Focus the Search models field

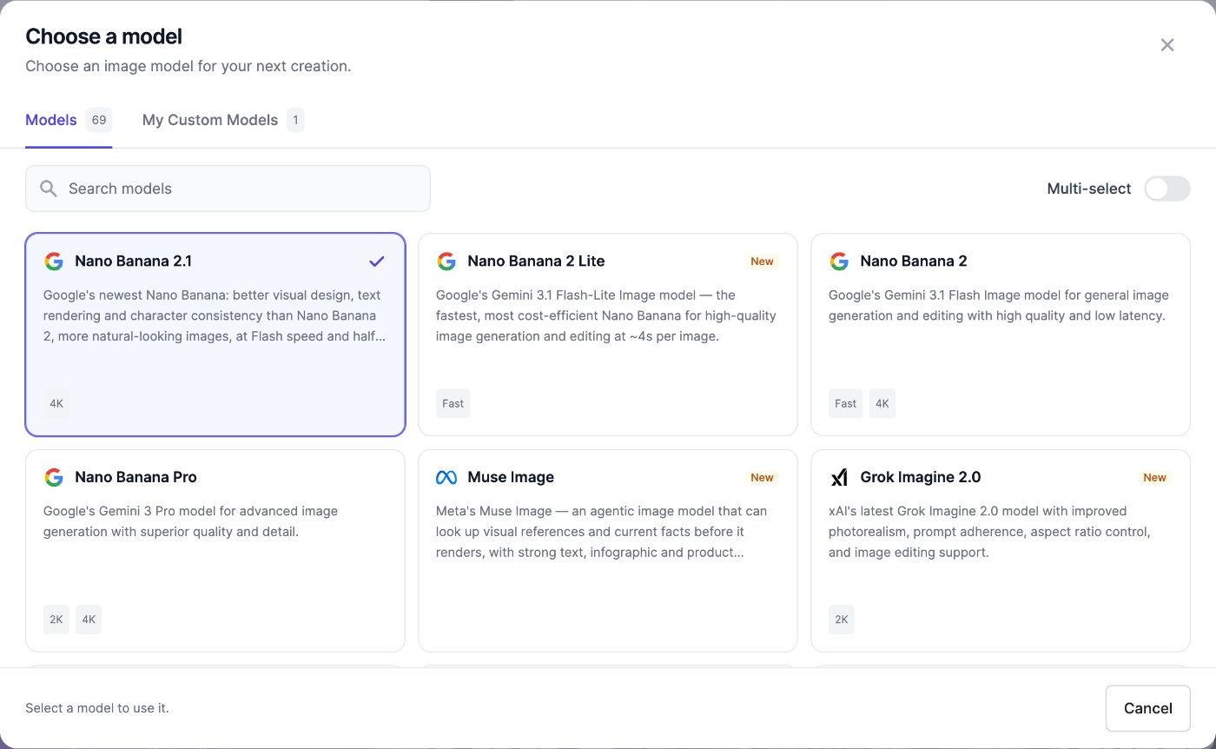pyautogui.click(x=228, y=189)
